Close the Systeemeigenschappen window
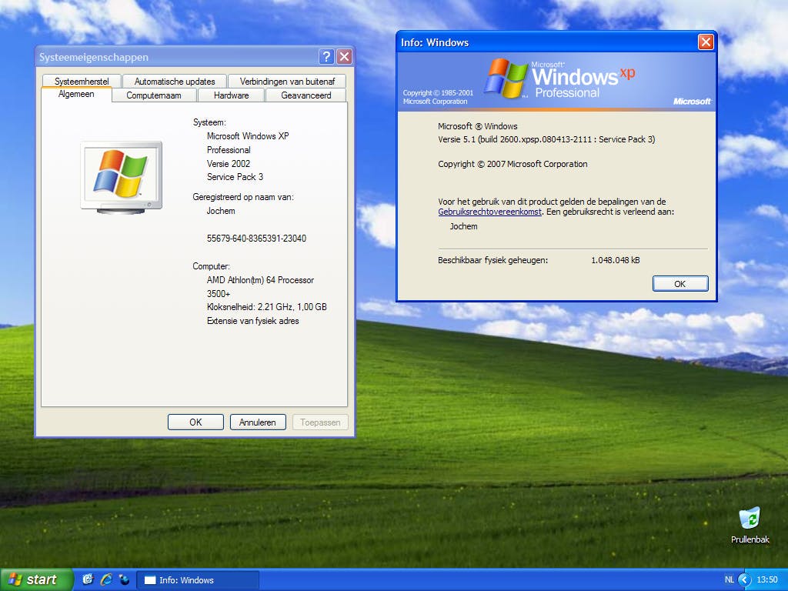Image resolution: width=788 pixels, height=591 pixels. pos(344,57)
